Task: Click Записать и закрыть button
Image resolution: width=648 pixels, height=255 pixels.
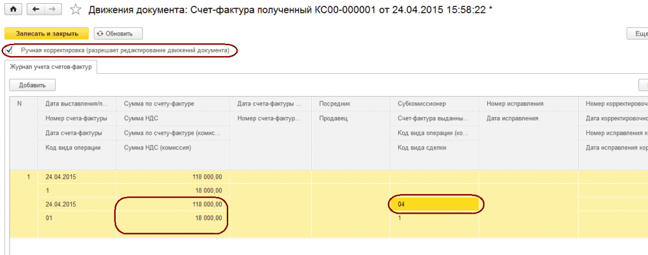Action: click(x=47, y=33)
